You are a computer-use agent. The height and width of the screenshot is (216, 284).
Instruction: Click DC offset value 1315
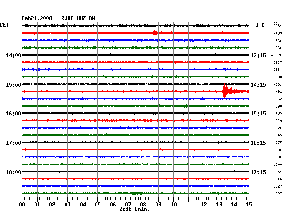(x=277, y=179)
